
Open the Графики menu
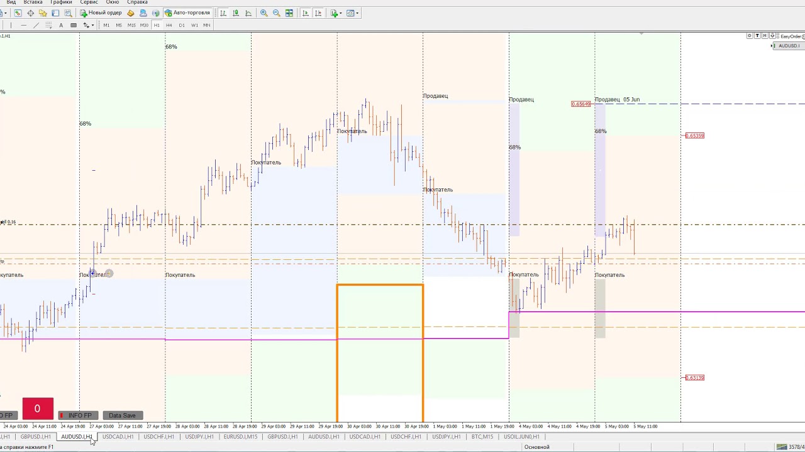(61, 3)
